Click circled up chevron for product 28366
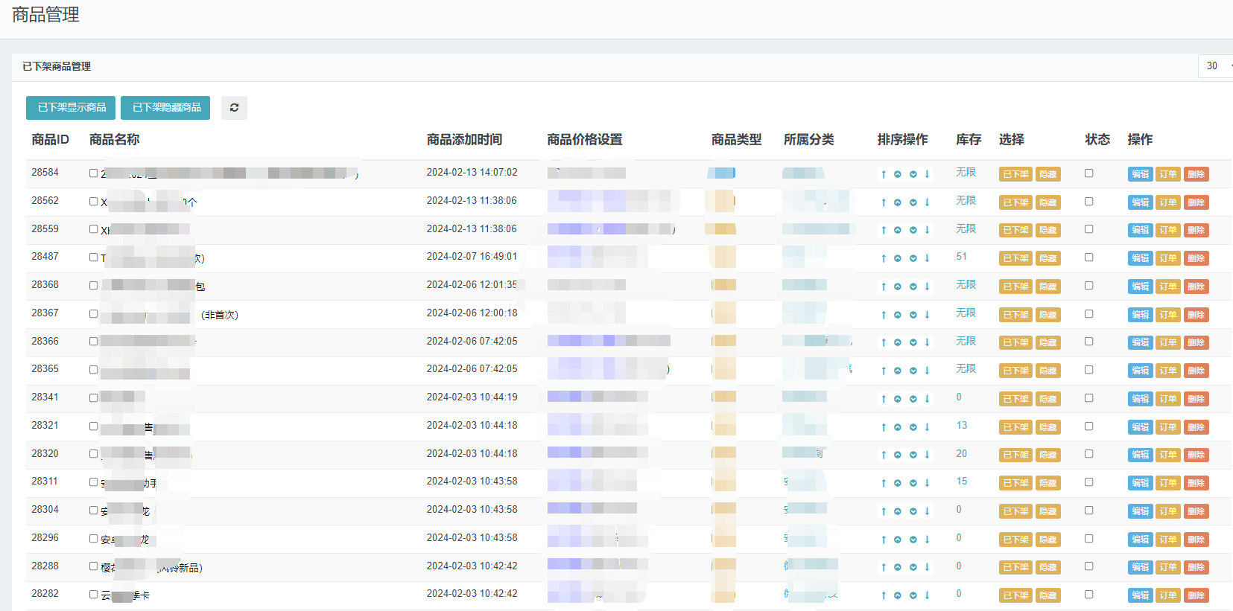This screenshot has width=1233, height=611. click(898, 342)
